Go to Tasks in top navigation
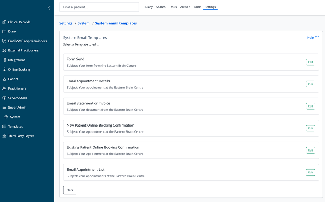Image resolution: width=325 pixels, height=202 pixels. coord(173,7)
